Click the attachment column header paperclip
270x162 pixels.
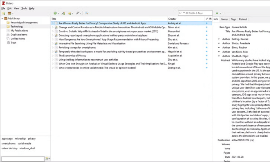[x=207, y=19]
